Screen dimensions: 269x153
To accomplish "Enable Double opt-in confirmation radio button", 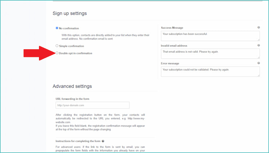I will click(57, 53).
